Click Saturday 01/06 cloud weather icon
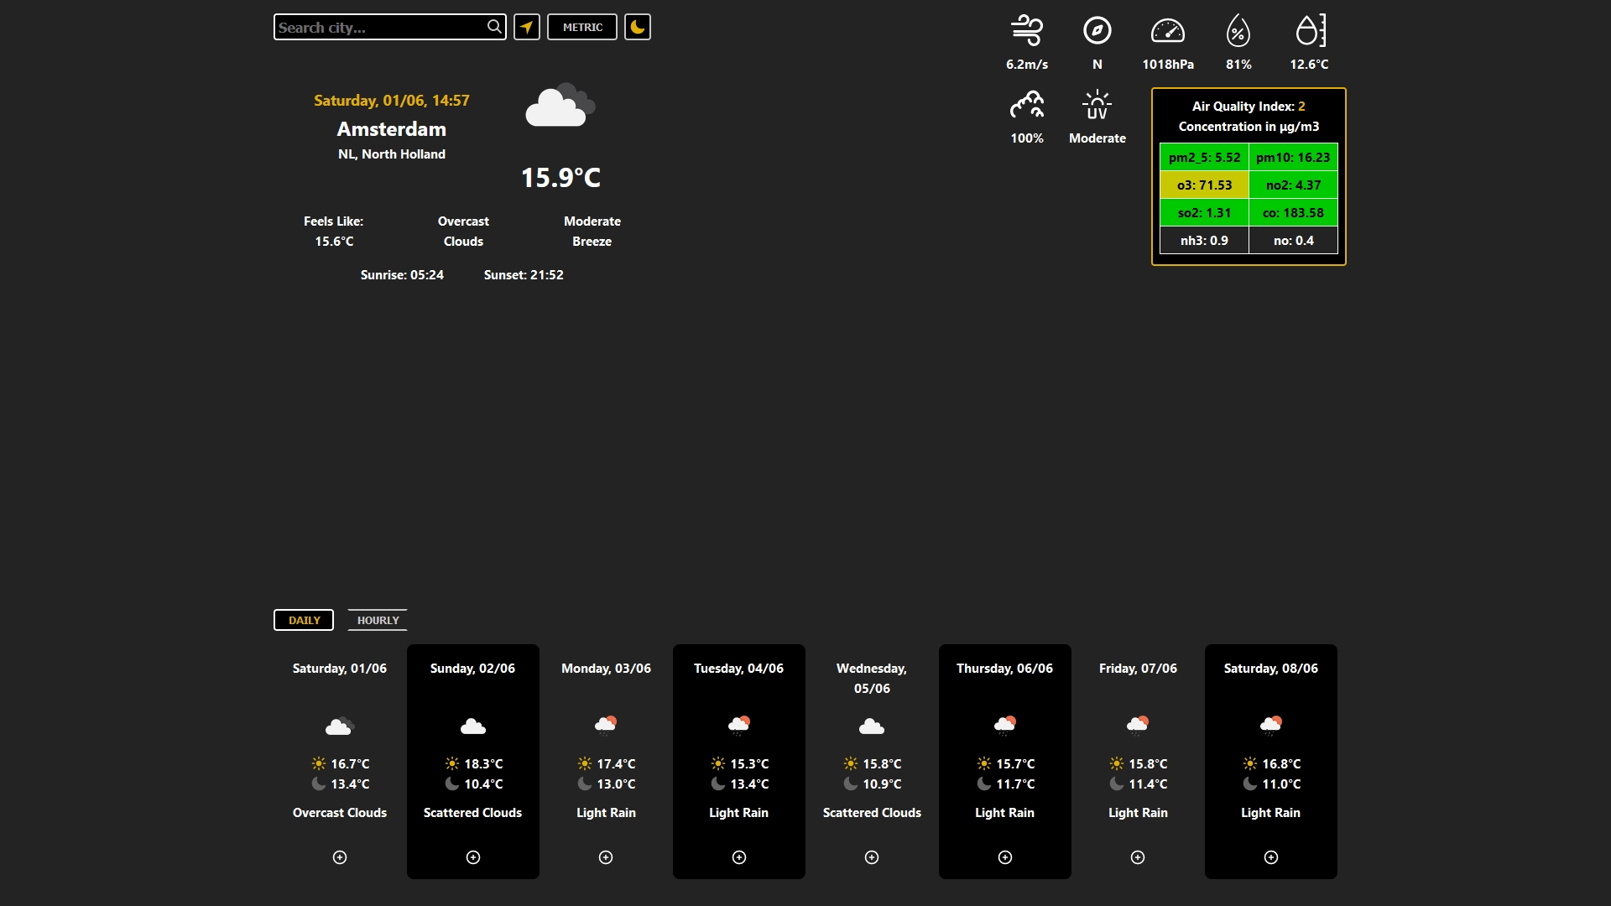The image size is (1611, 906). [x=340, y=726]
